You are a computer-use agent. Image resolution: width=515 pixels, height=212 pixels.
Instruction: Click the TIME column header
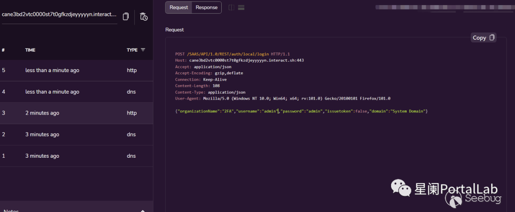click(x=30, y=50)
